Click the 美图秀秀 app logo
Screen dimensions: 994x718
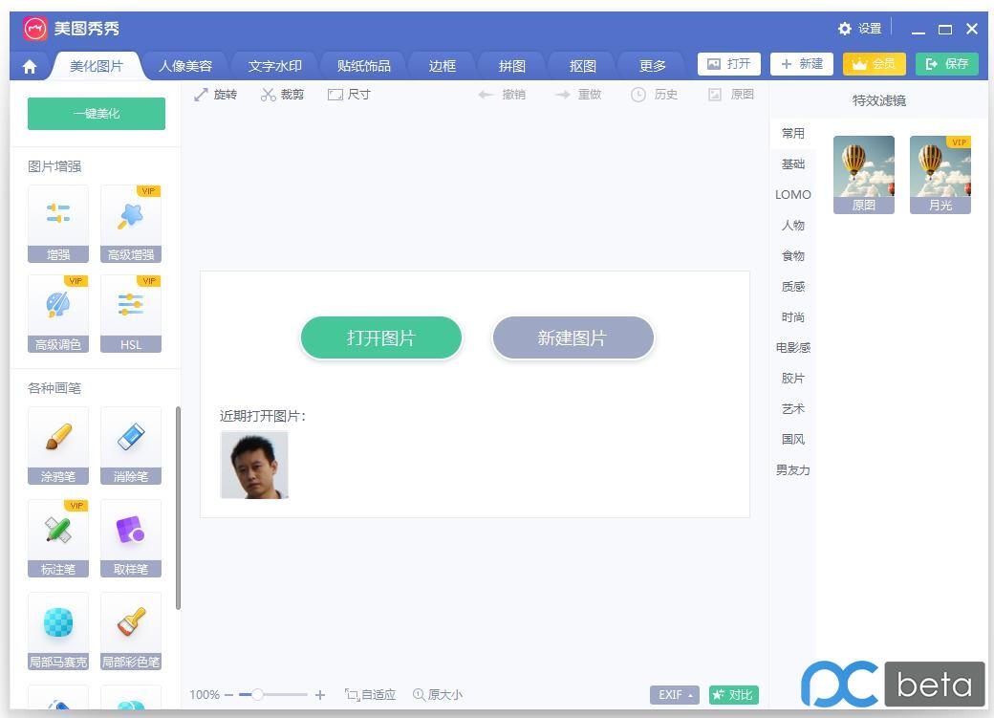[x=34, y=29]
